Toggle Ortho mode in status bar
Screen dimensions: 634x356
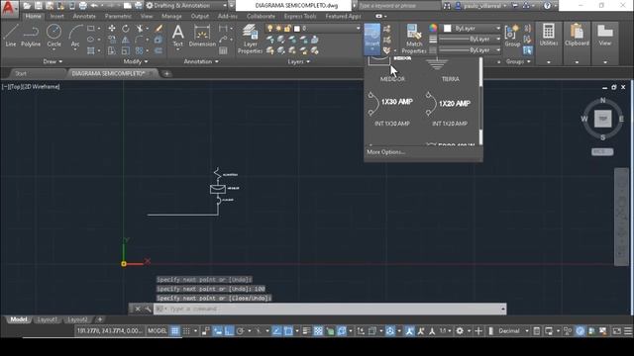pyautogui.click(x=229, y=331)
